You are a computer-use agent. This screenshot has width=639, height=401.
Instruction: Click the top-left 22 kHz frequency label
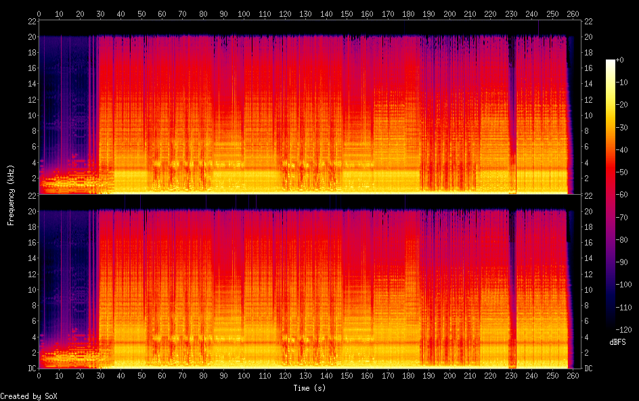[x=30, y=21]
